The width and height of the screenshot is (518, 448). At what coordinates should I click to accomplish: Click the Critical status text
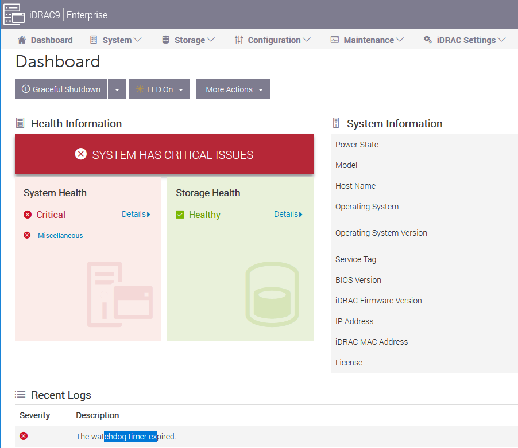click(51, 215)
